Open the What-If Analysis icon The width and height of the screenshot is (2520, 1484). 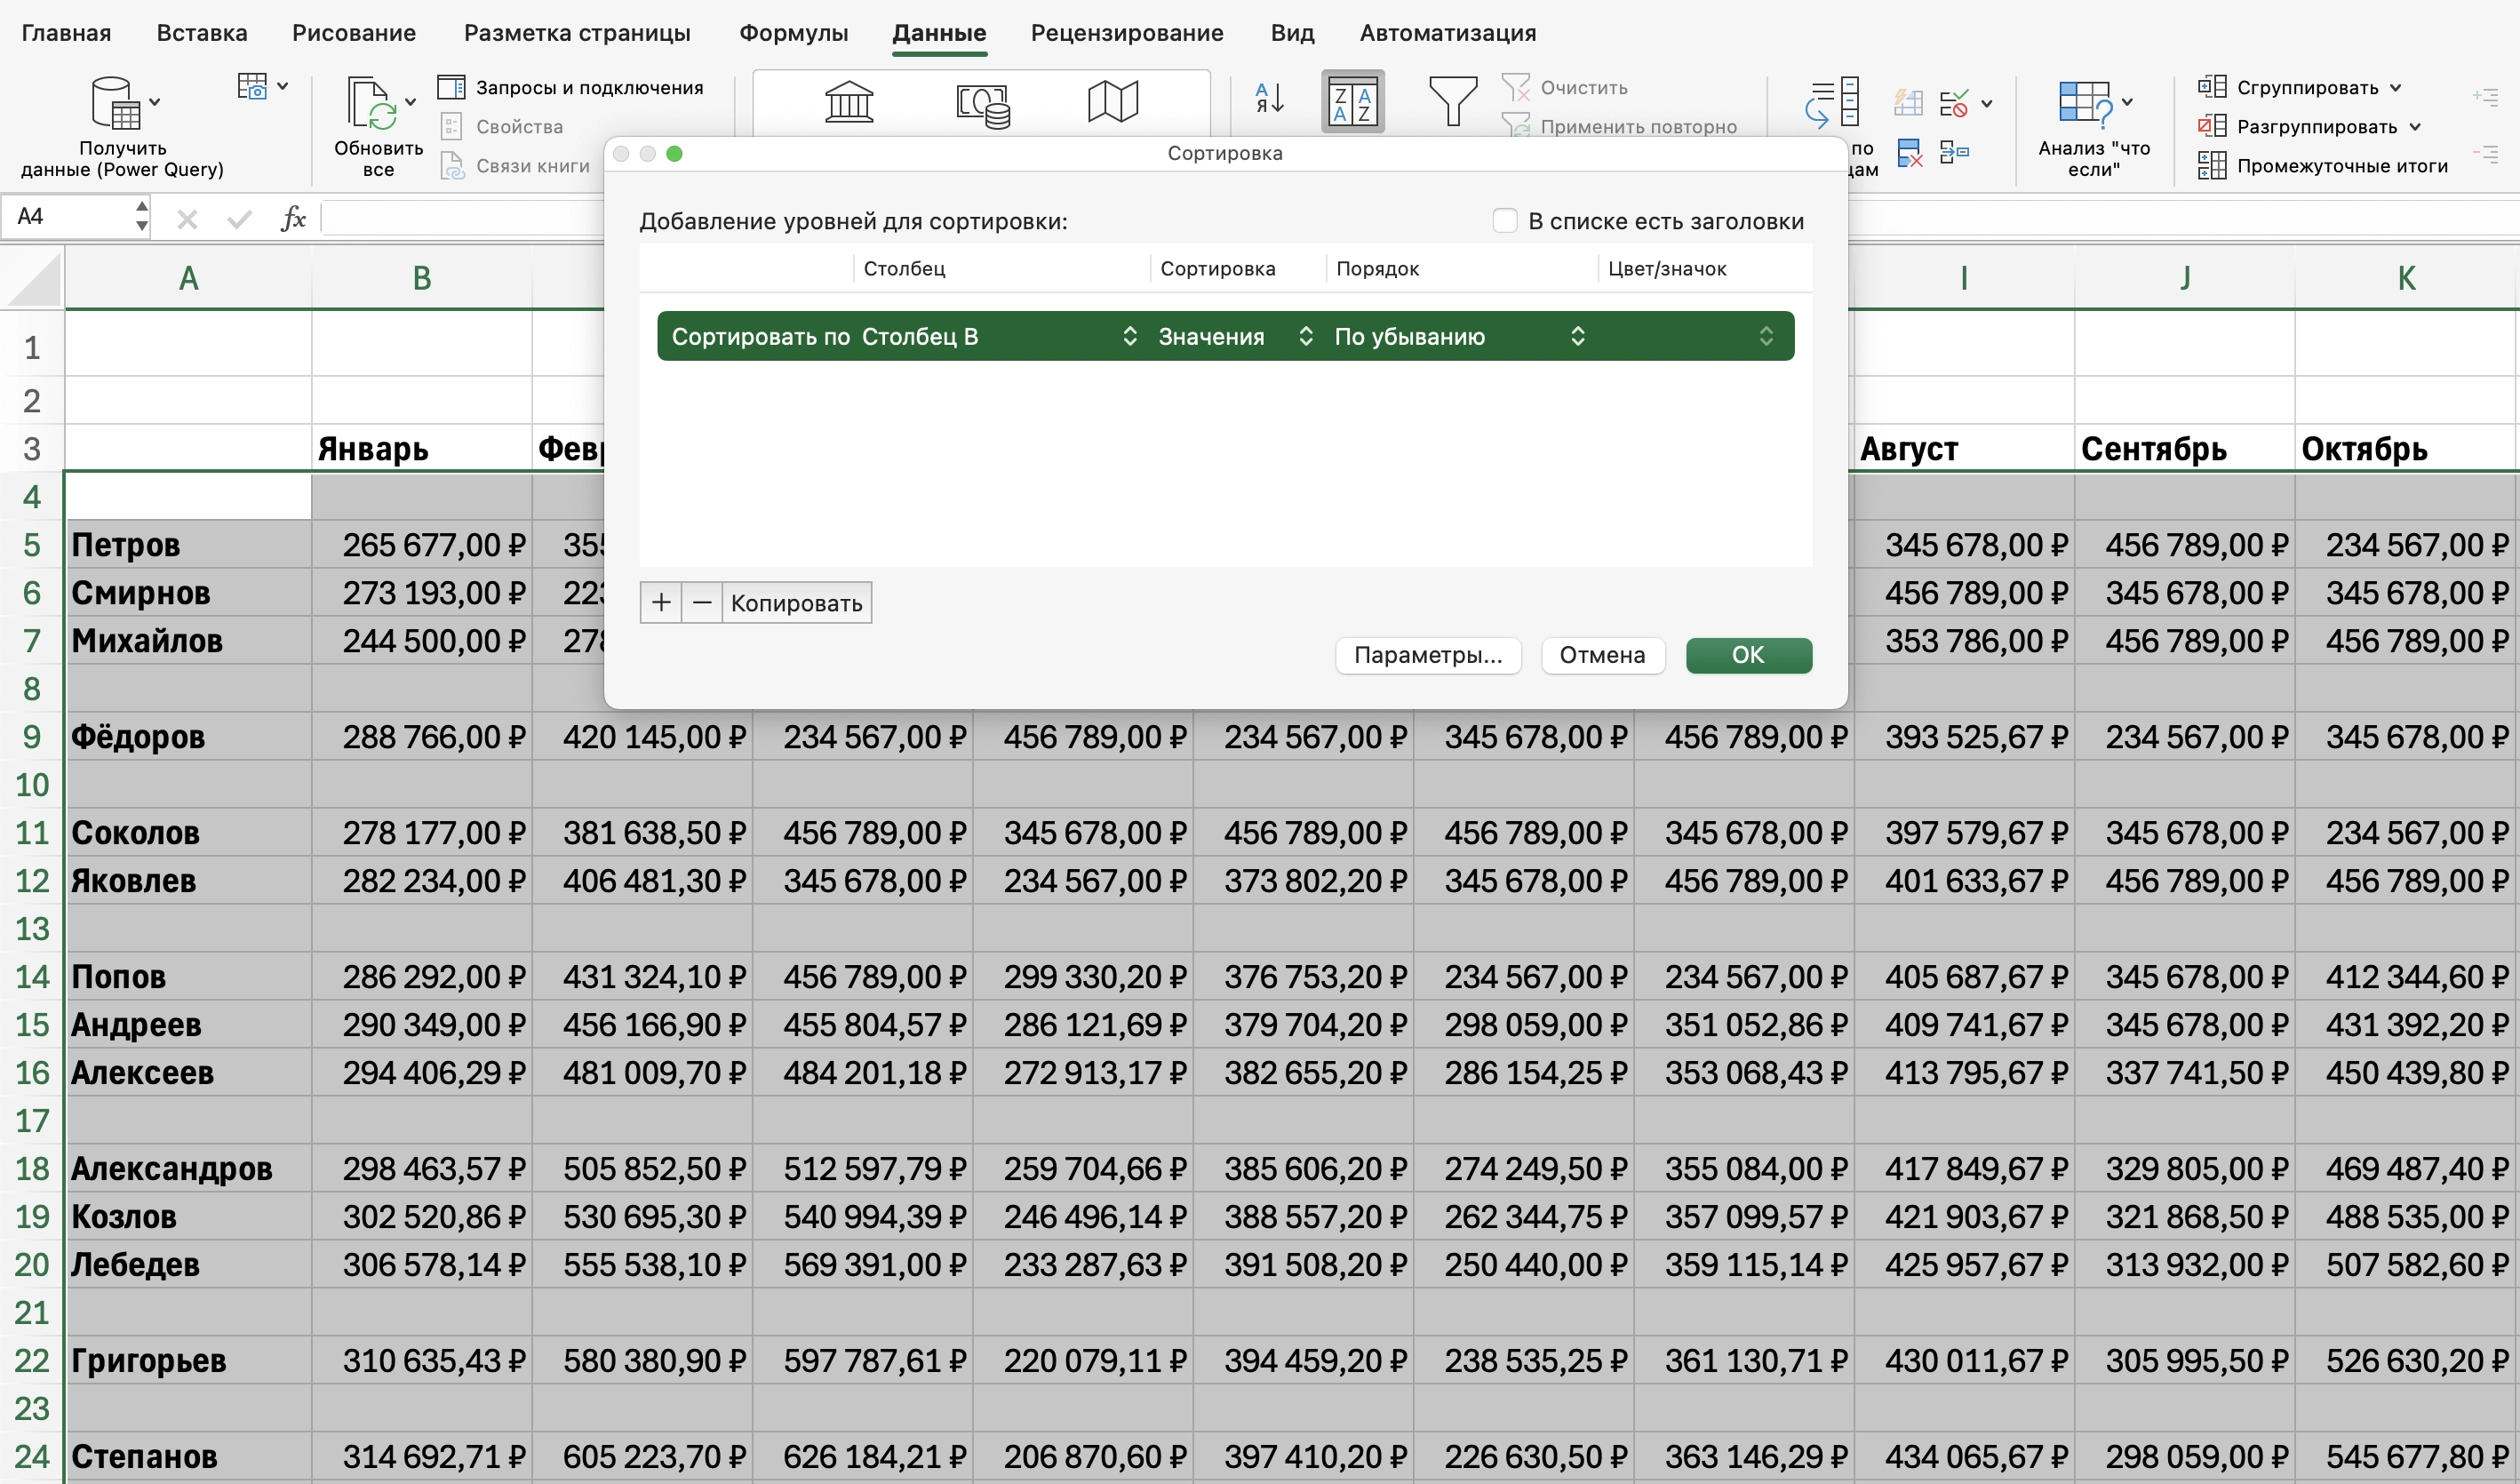click(x=2085, y=102)
